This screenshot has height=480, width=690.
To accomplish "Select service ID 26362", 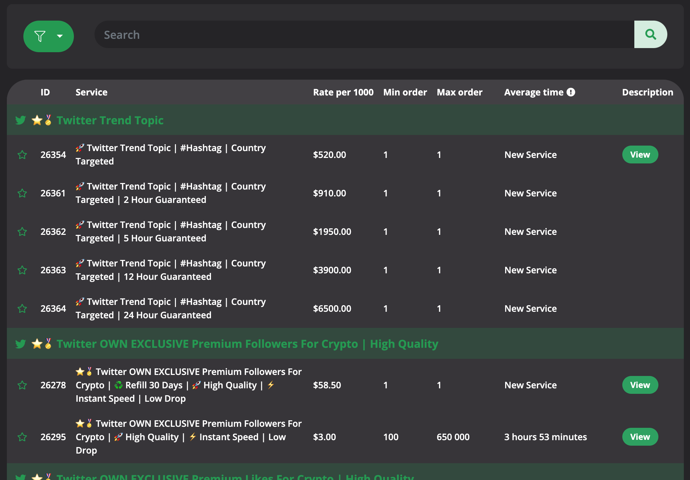I will click(53, 232).
